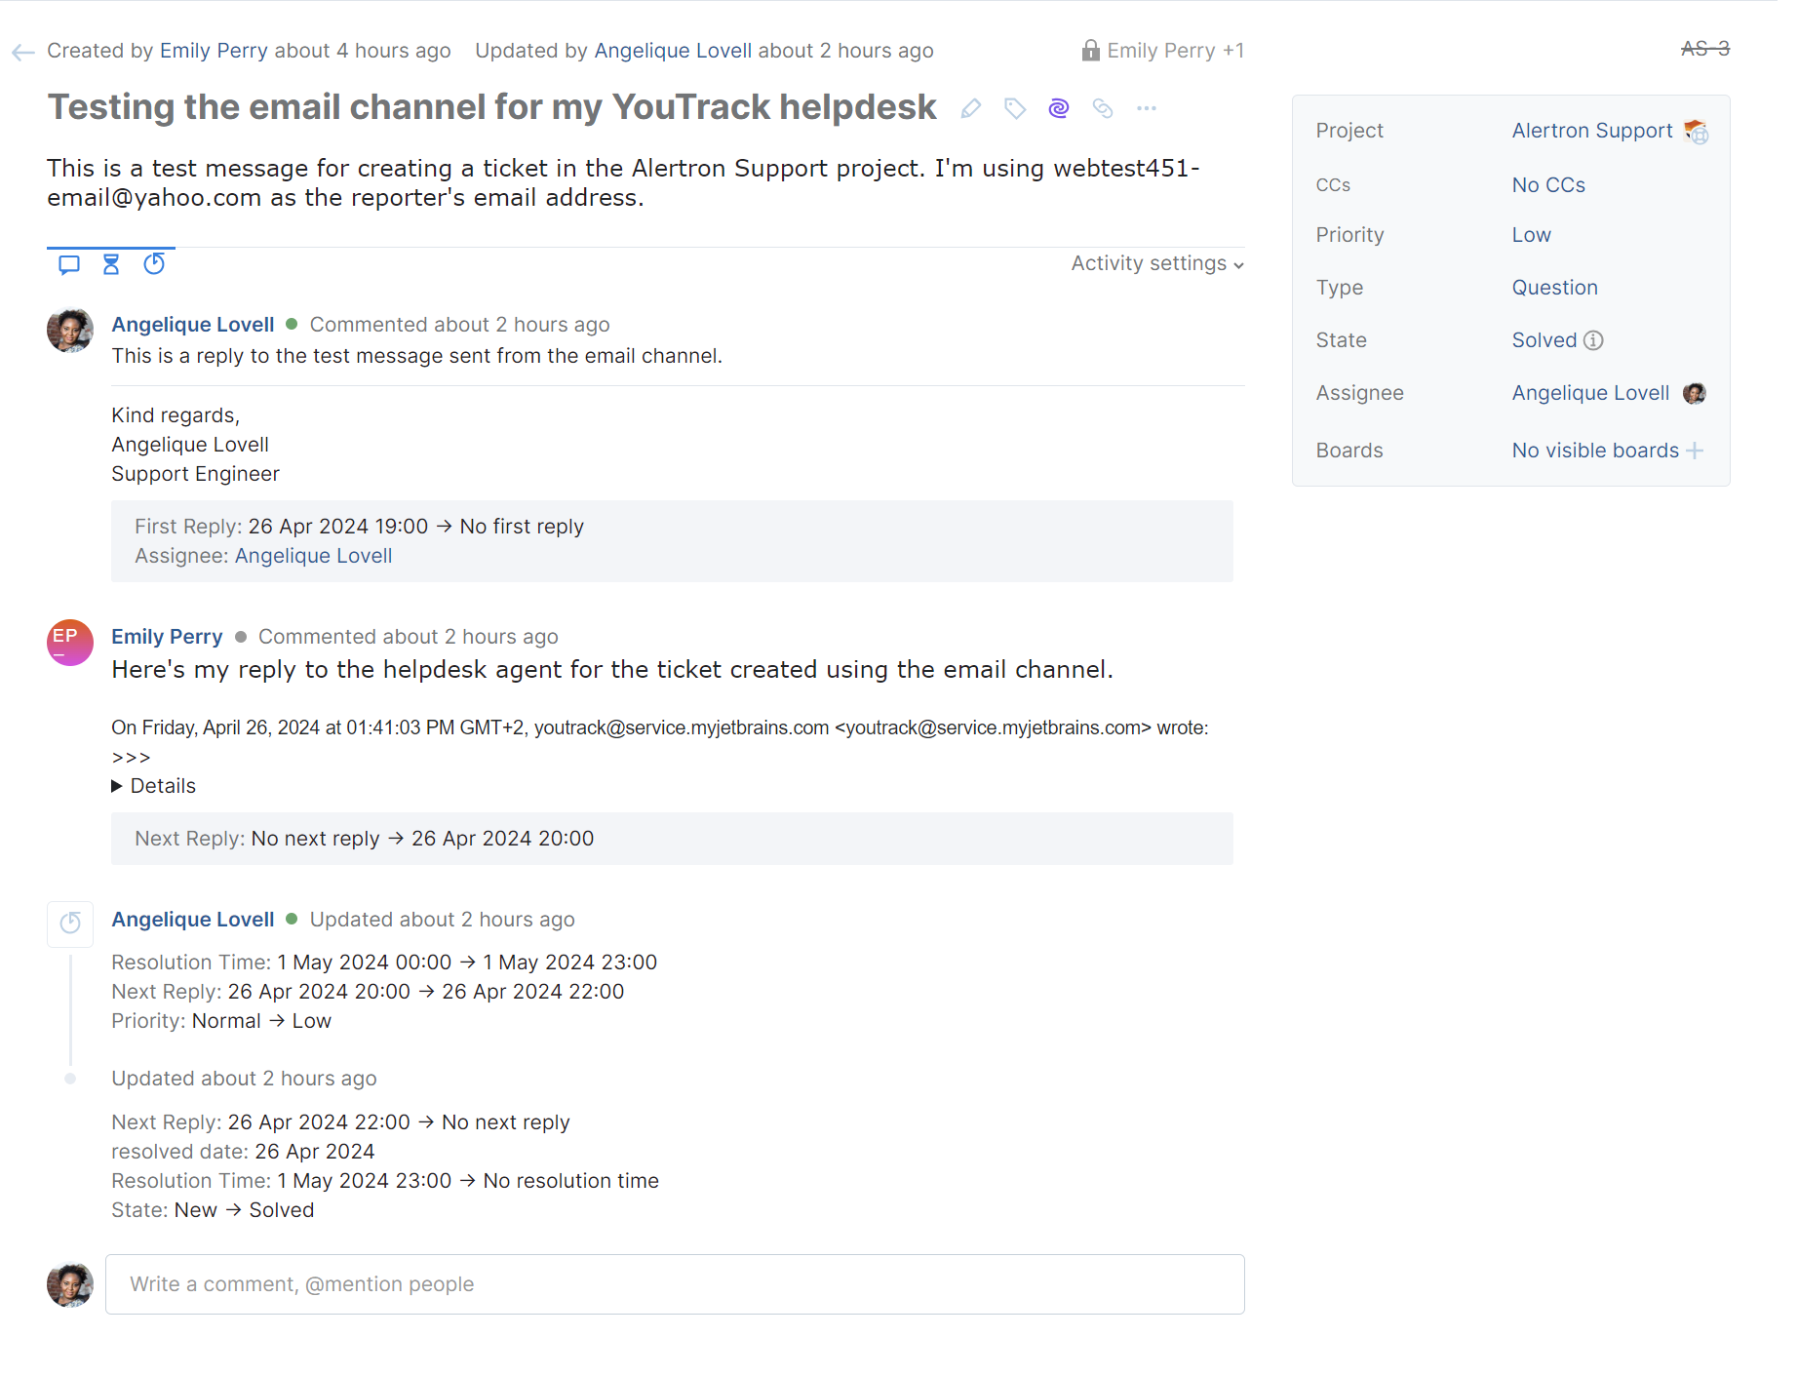
Task: Open Angelique Lovell's profile link
Action: pyautogui.click(x=192, y=324)
